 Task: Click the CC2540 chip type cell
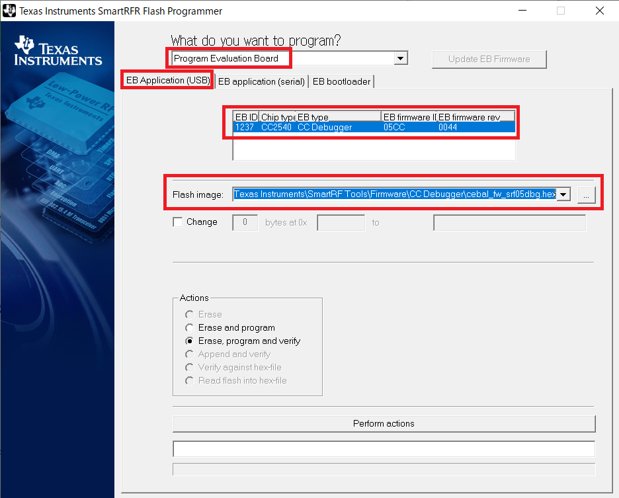click(276, 127)
